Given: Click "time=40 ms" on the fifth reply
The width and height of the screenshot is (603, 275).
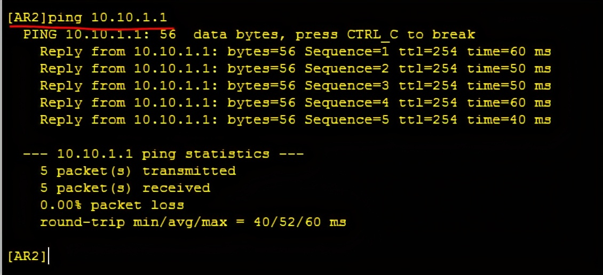Looking at the screenshot, I should [x=509, y=120].
